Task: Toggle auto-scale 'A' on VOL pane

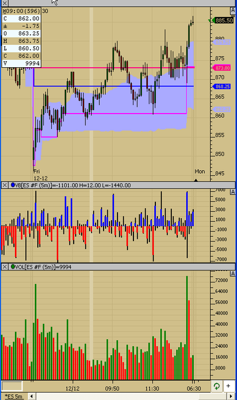Action: 233,274
